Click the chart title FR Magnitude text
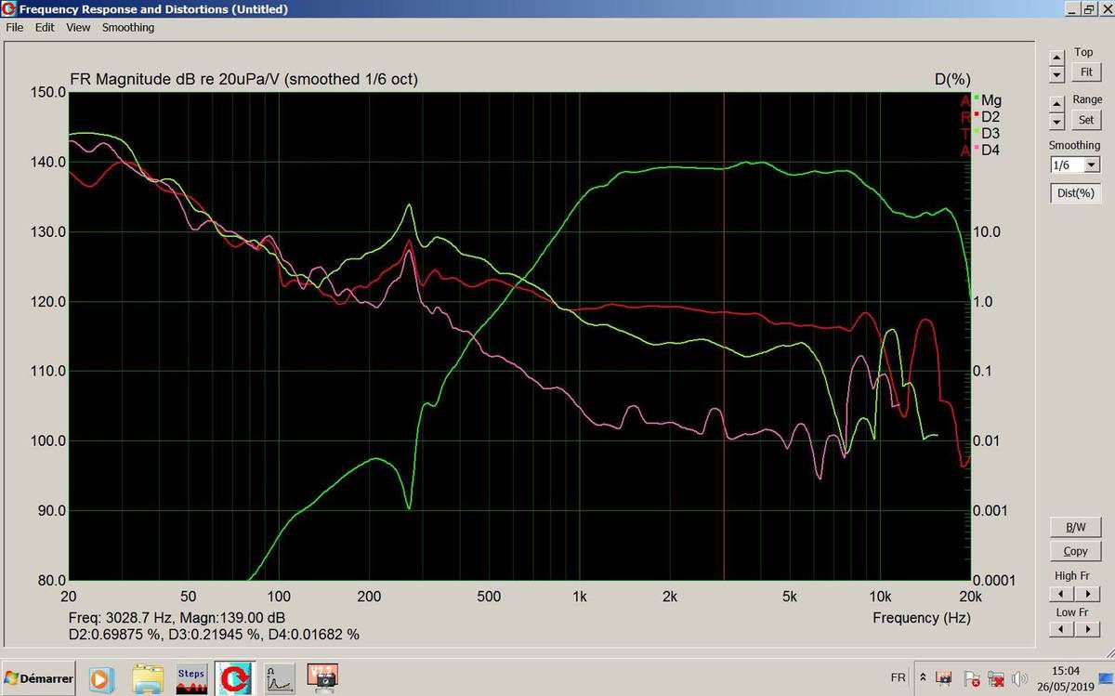The image size is (1115, 696). pyautogui.click(x=243, y=80)
